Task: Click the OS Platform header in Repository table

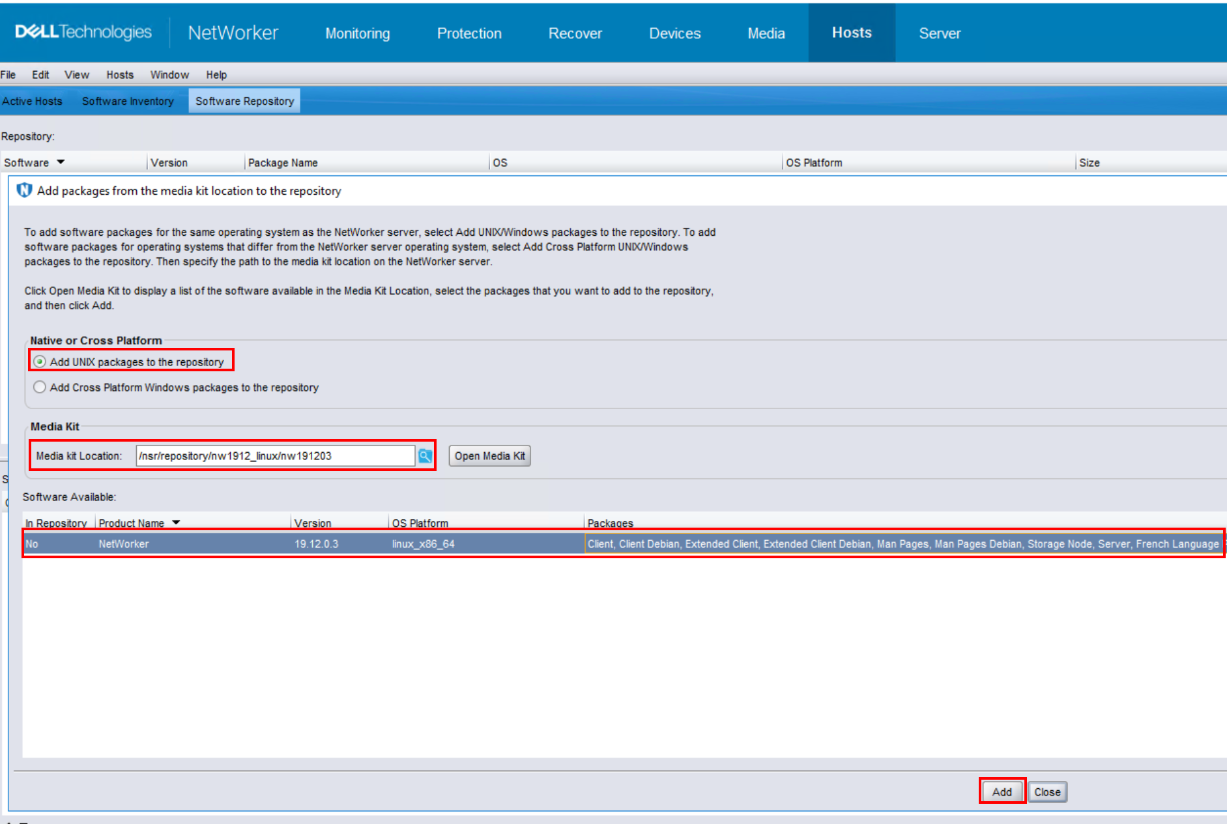Action: (929, 162)
